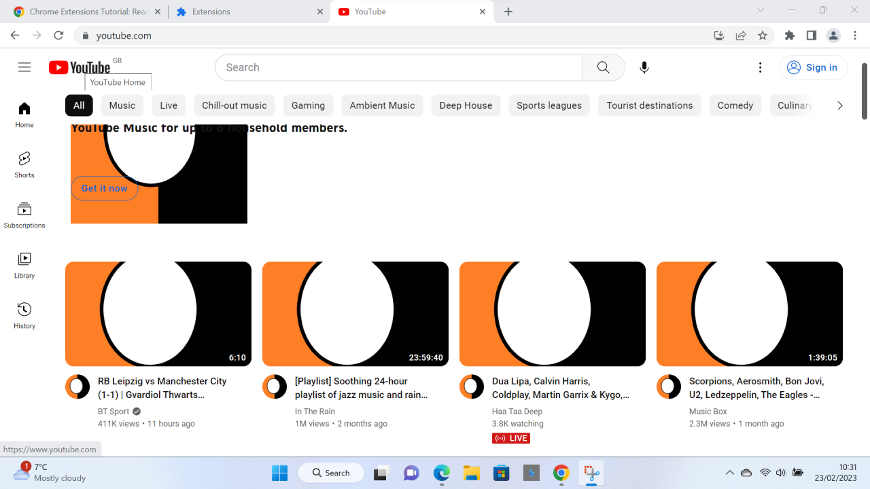Select the Comedy filter chip
870x489 pixels.
[735, 105]
